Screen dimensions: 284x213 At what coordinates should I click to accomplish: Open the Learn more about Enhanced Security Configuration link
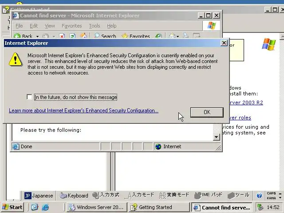click(83, 110)
